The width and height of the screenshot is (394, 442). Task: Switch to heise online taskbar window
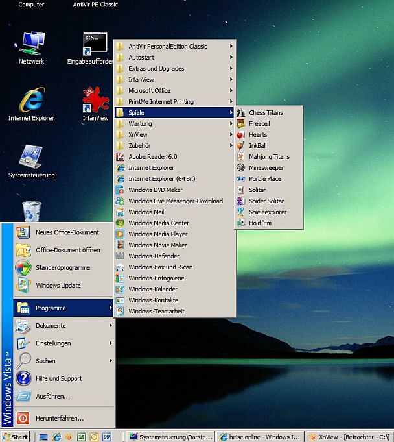pyautogui.click(x=261, y=437)
